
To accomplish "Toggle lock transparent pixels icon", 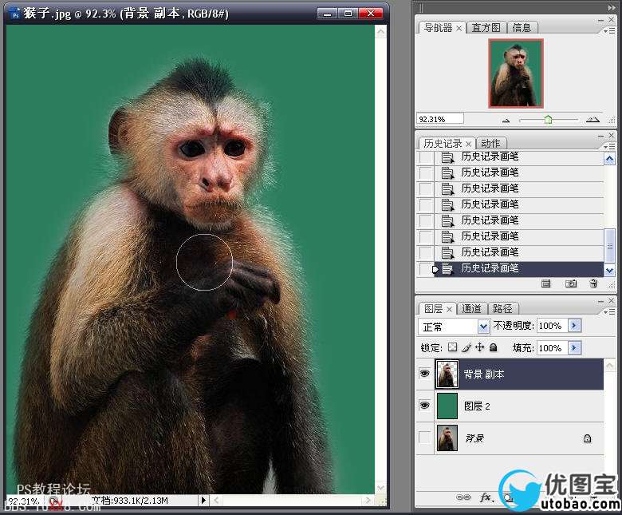I will tap(452, 347).
